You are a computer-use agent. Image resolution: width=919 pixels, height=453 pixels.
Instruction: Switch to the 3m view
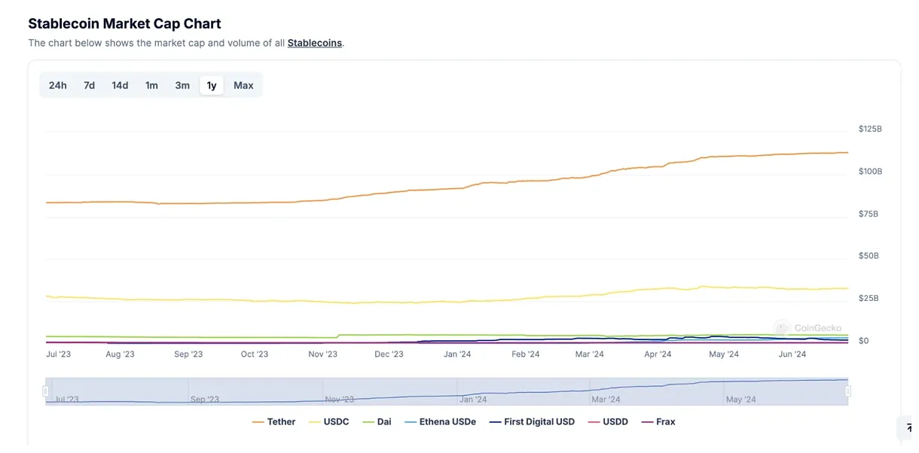click(x=182, y=84)
